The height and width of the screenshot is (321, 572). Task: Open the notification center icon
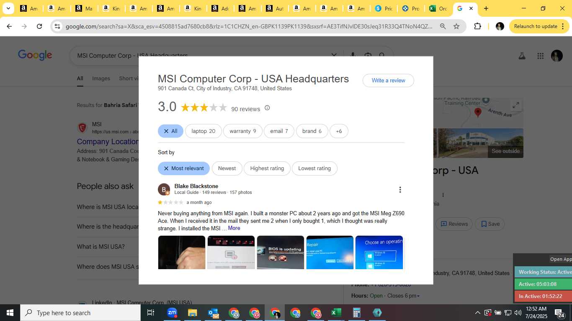559,313
